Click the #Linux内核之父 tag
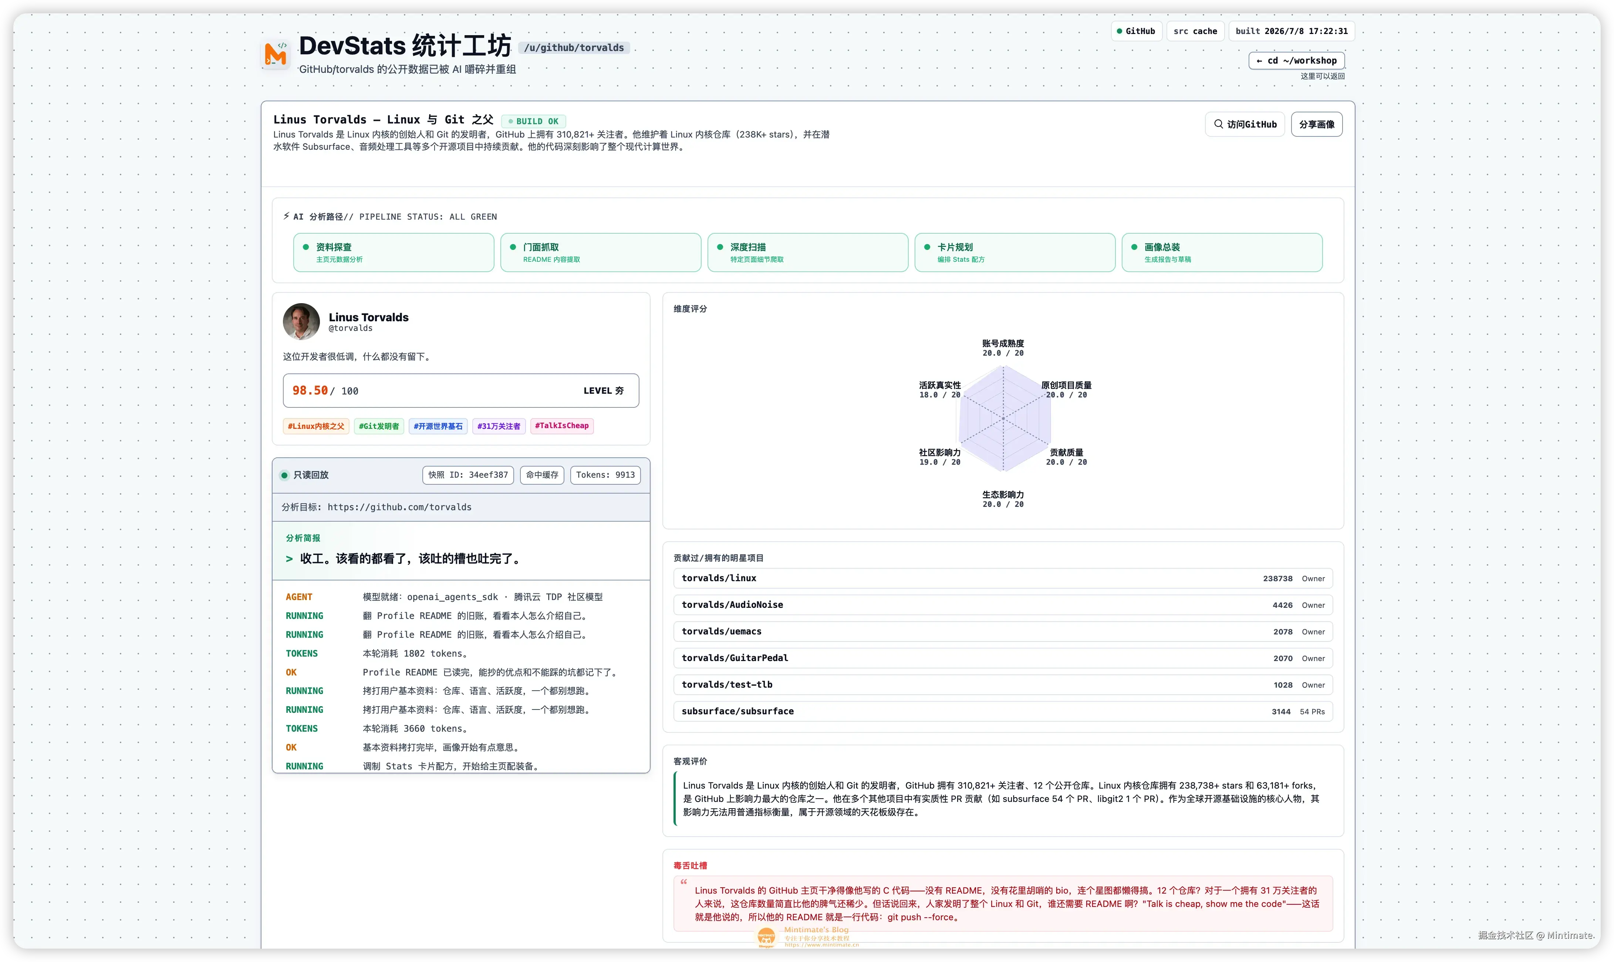 click(316, 426)
